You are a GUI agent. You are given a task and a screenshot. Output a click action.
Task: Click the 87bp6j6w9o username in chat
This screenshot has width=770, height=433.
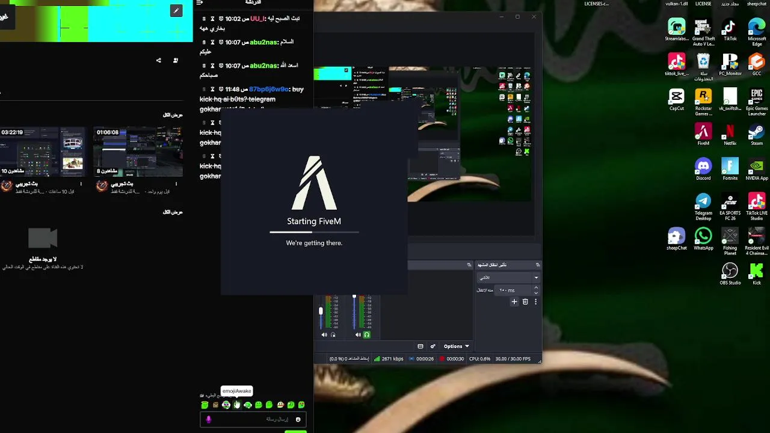[269, 89]
